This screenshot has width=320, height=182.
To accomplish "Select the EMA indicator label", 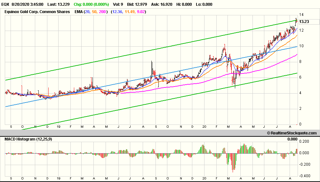I will click(x=79, y=12).
